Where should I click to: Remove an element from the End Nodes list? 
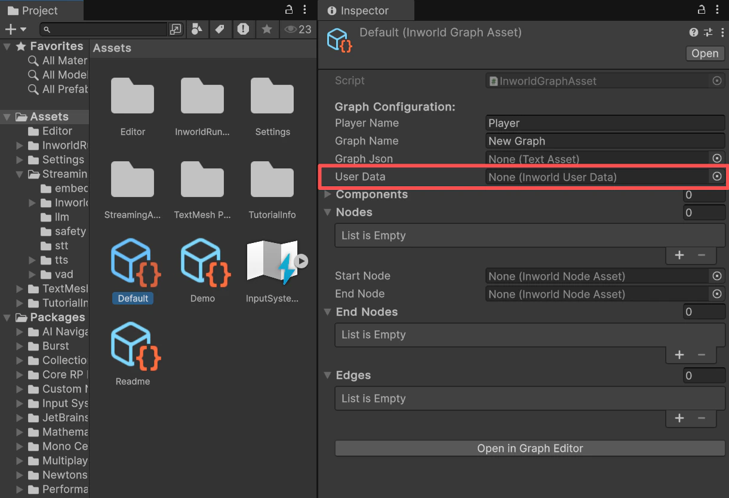[x=702, y=355]
